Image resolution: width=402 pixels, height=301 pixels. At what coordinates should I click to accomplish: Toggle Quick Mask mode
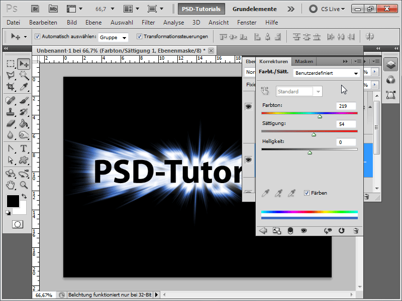tap(18, 224)
